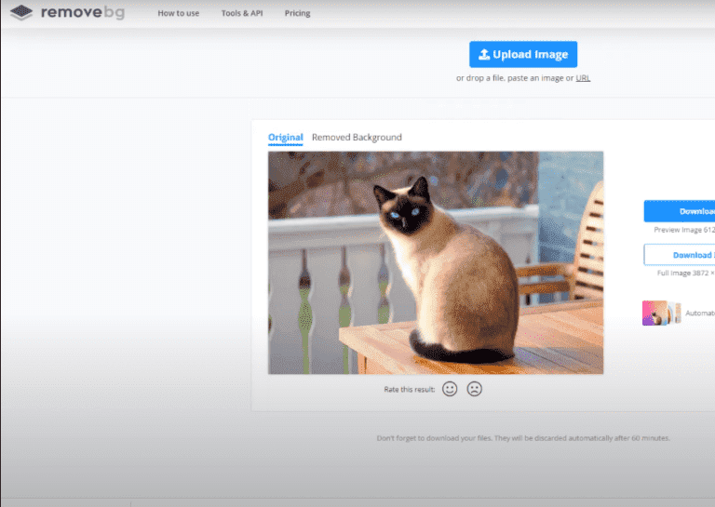Click the Automat… label beside thumbnail
Image resolution: width=715 pixels, height=507 pixels.
[700, 314]
